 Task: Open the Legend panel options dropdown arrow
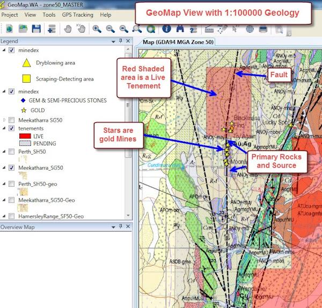(113, 41)
